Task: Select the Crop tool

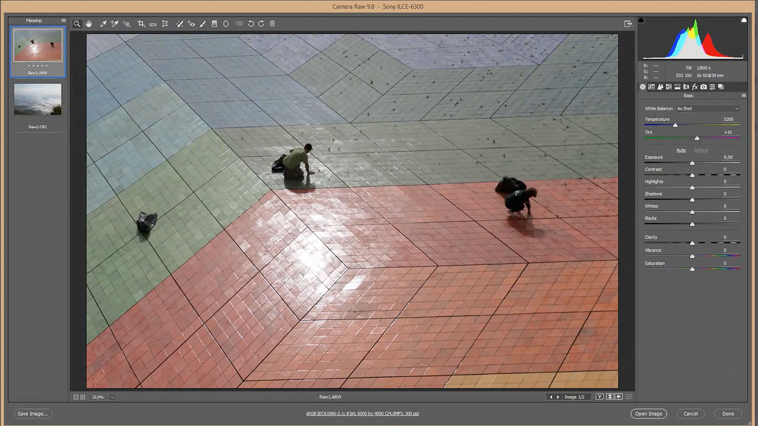Action: pyautogui.click(x=141, y=24)
